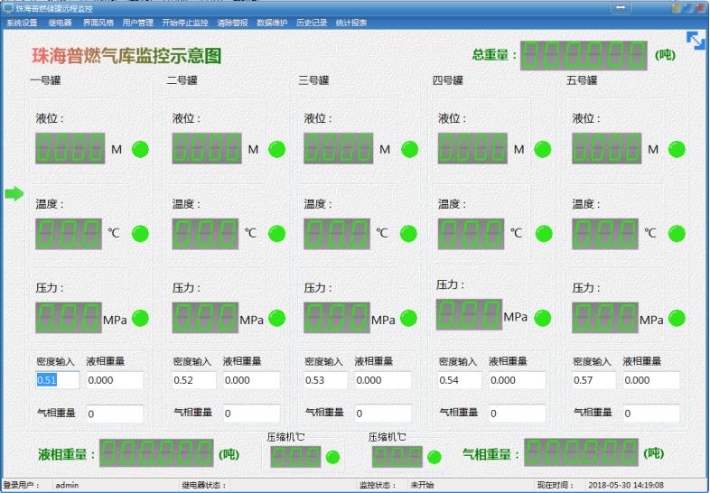This screenshot has width=710, height=493.
Task: Open the 用户管理 menu
Action: click(137, 23)
